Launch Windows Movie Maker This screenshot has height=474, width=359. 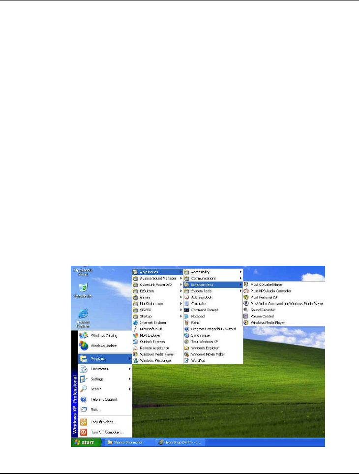tap(213, 354)
